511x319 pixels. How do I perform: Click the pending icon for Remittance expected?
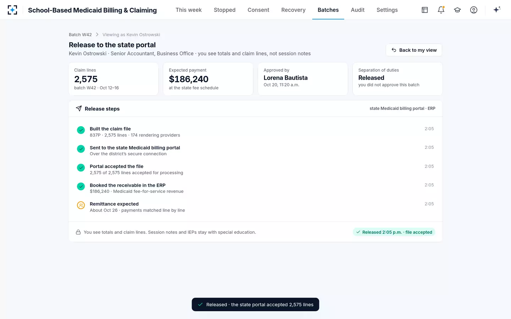tap(81, 205)
